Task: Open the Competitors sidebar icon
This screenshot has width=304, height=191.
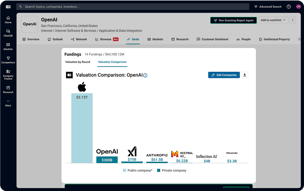Action: tap(8, 60)
